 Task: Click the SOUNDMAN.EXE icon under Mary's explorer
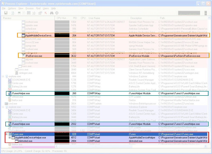(10, 80)
